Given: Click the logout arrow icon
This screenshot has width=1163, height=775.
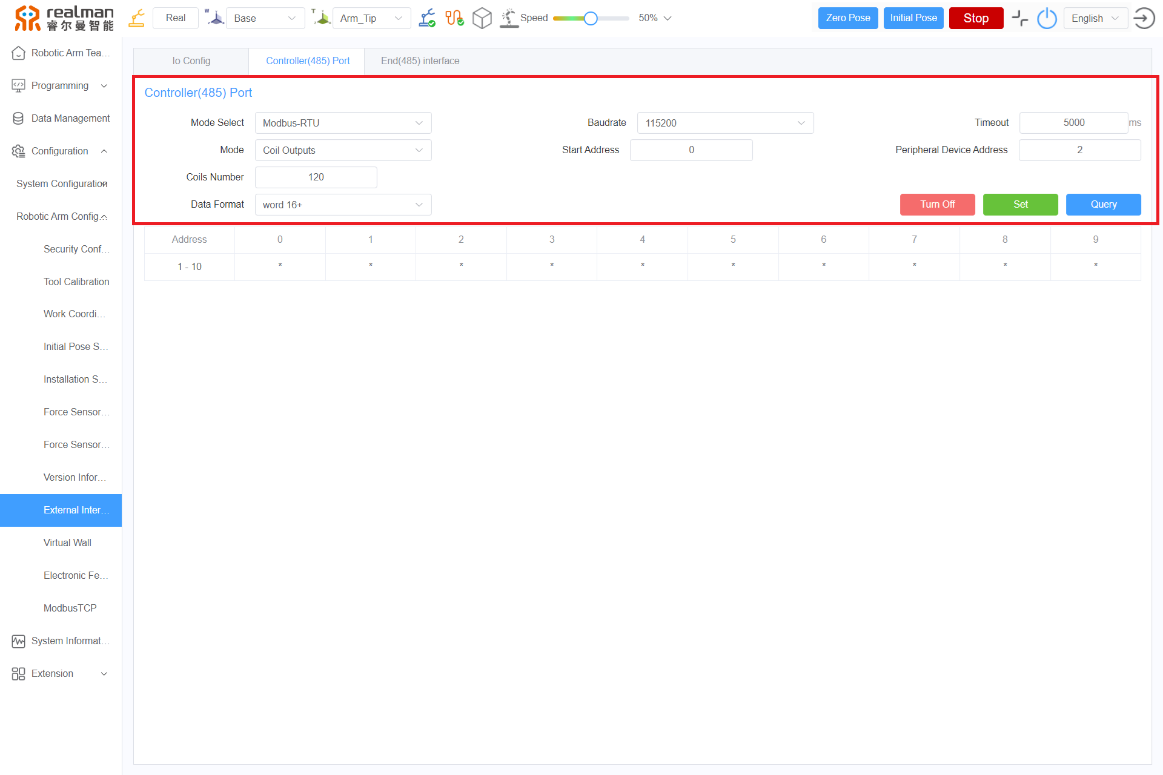Looking at the screenshot, I should pyautogui.click(x=1144, y=18).
